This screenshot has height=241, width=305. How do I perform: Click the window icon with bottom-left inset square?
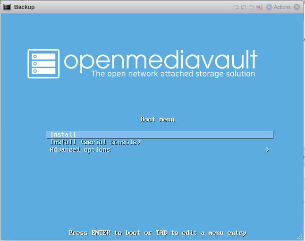tap(244, 8)
